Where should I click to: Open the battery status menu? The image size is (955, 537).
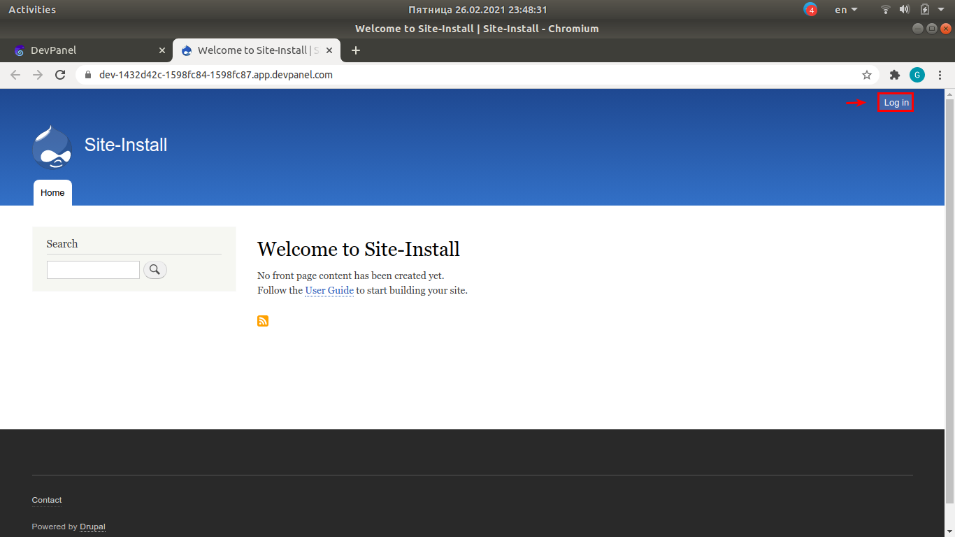pos(924,9)
